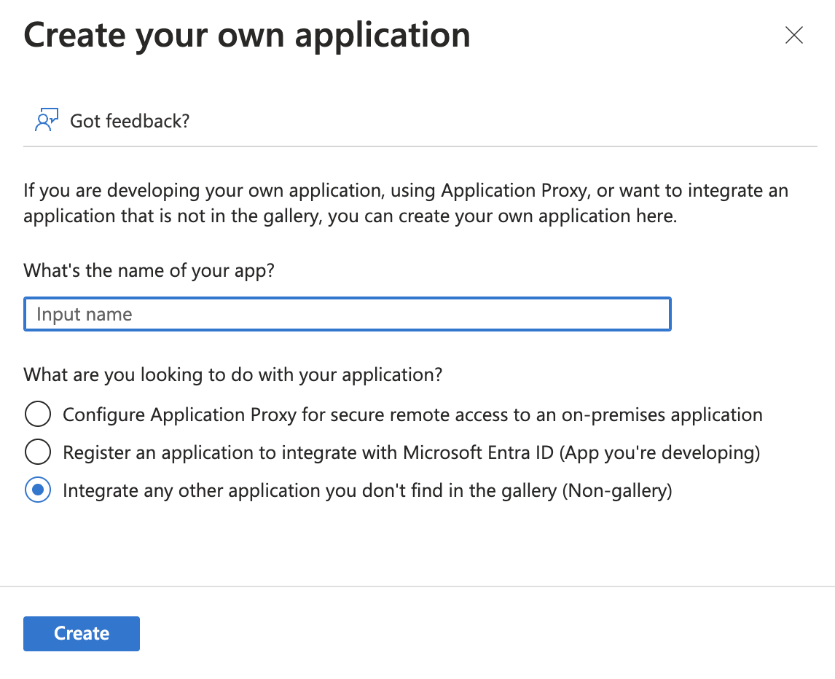Click the close icon at top right
The image size is (835, 679).
coord(793,35)
